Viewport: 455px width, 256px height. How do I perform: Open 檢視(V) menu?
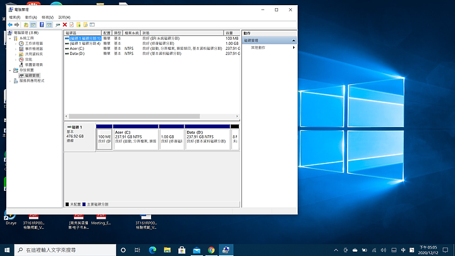tap(47, 18)
